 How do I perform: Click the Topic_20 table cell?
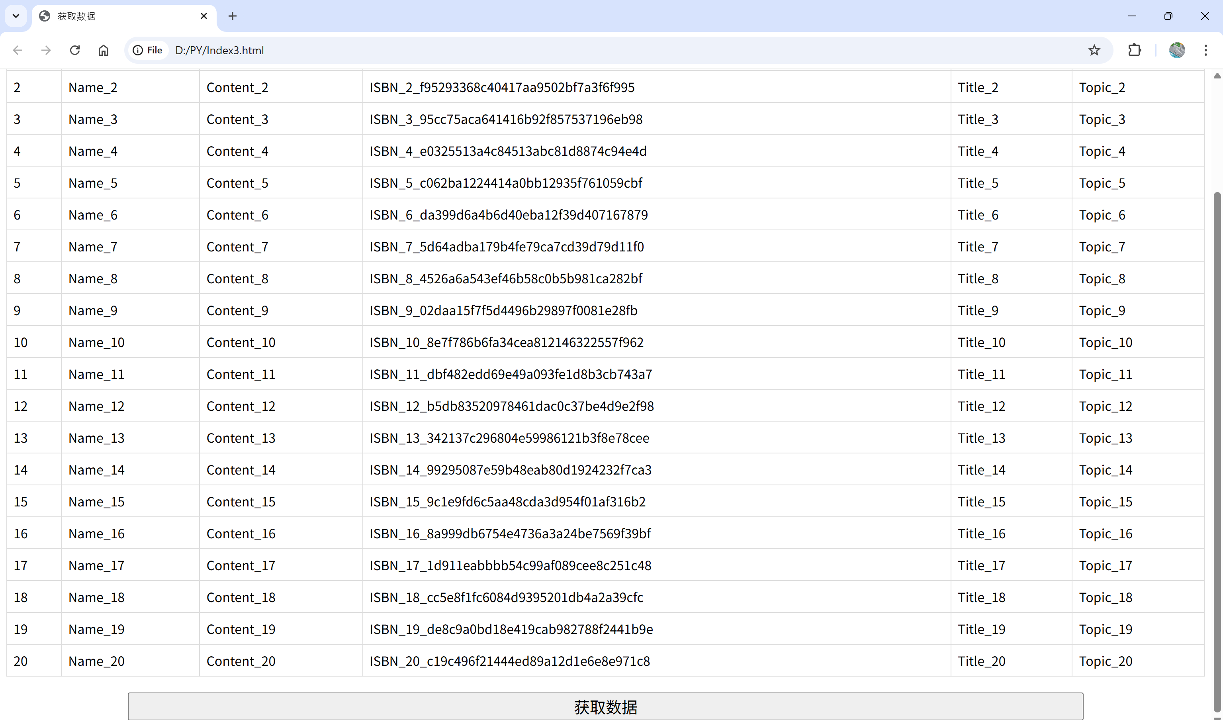tap(1106, 661)
